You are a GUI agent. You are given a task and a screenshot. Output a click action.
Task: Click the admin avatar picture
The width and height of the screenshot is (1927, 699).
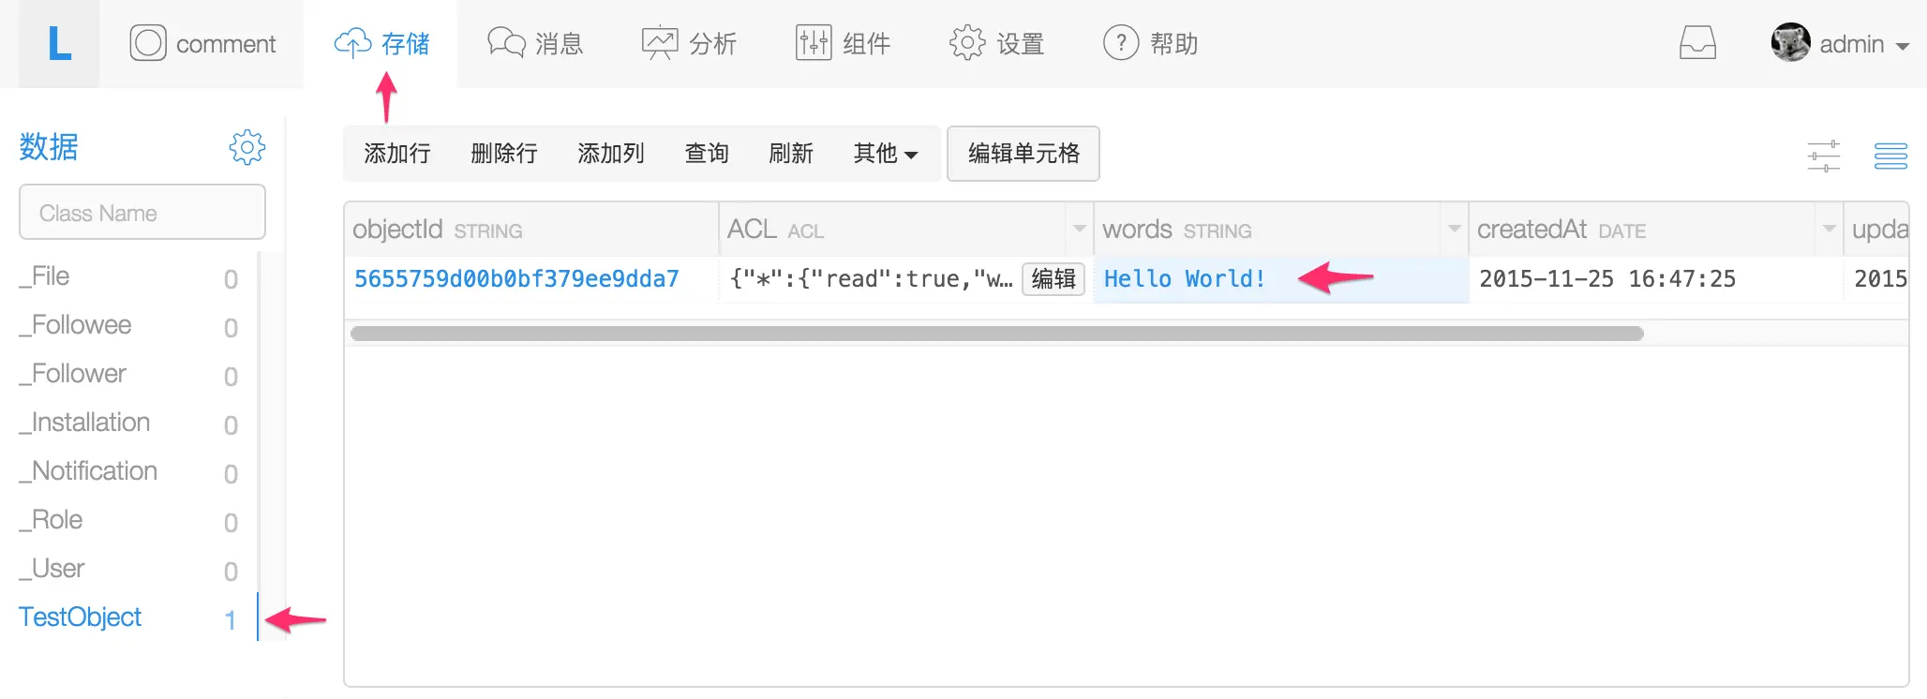click(x=1790, y=43)
